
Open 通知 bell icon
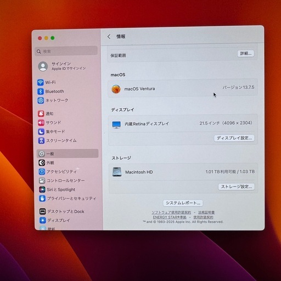tap(41, 114)
